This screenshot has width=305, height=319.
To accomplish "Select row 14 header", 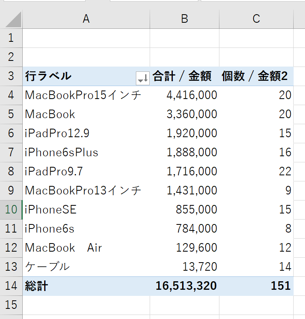I will 11,286.
